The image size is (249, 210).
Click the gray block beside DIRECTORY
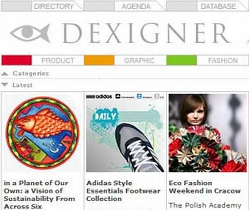[x=17, y=7]
